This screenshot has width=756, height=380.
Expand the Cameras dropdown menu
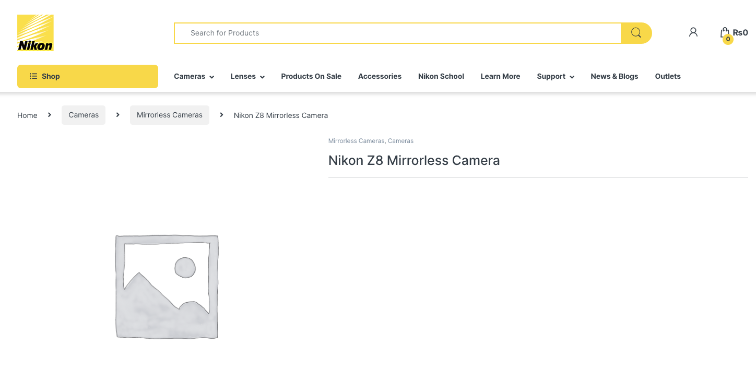pos(194,76)
